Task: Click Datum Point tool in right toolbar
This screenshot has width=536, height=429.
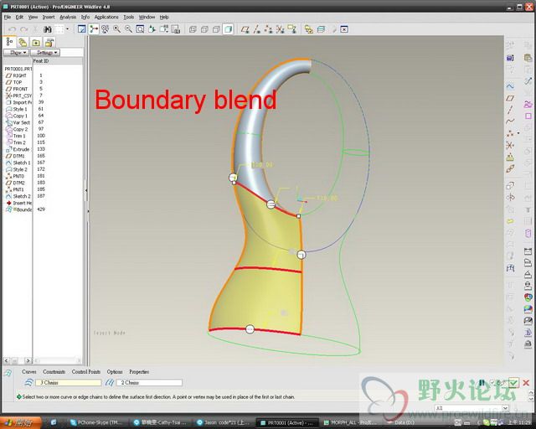Action: 510,133
